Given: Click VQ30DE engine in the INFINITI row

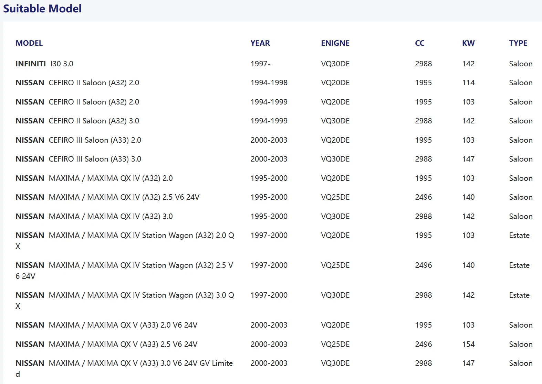Looking at the screenshot, I should (x=335, y=64).
